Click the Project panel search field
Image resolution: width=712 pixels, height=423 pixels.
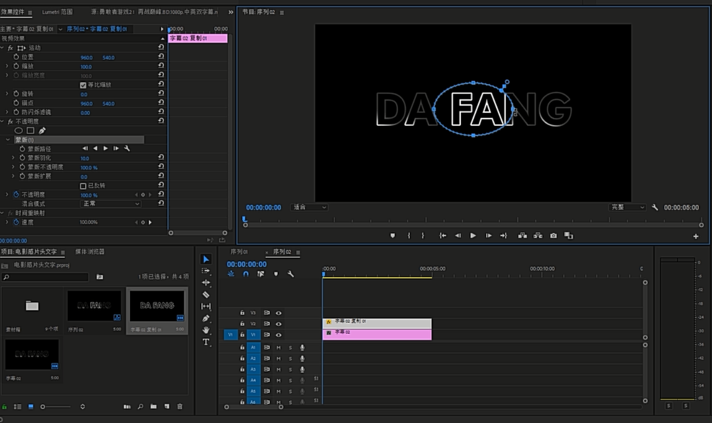click(x=45, y=277)
